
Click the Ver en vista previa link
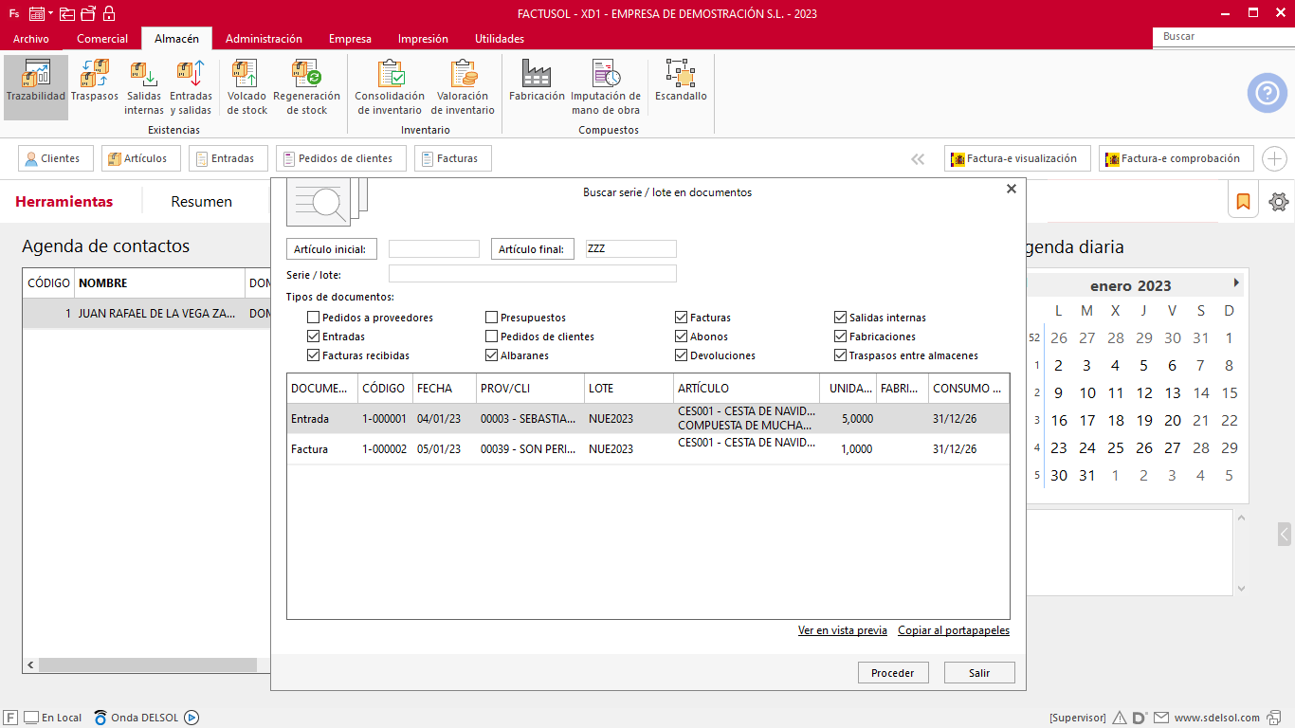842,630
